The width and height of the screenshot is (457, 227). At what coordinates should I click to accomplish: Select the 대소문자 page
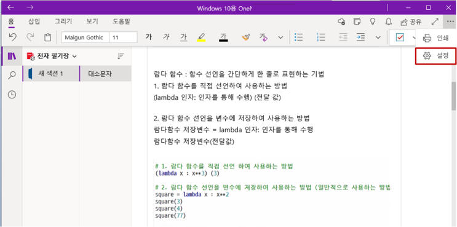coord(105,74)
